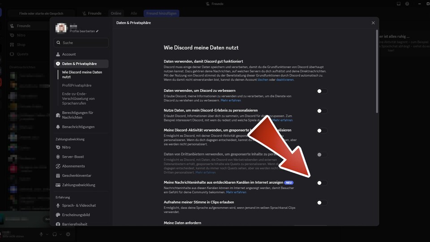Click the headphones deafen icon at bottom

pyautogui.click(x=55, y=234)
